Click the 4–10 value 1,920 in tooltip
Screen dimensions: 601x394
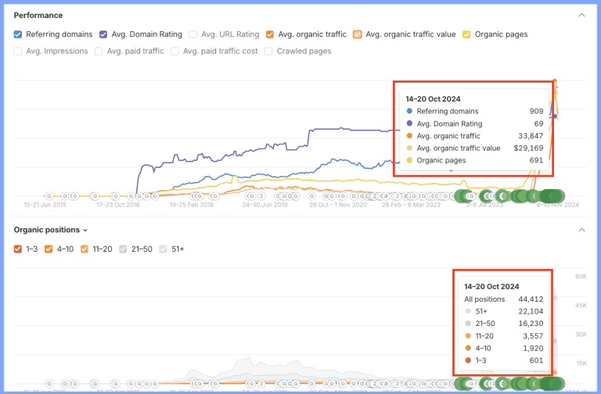pyautogui.click(x=533, y=349)
